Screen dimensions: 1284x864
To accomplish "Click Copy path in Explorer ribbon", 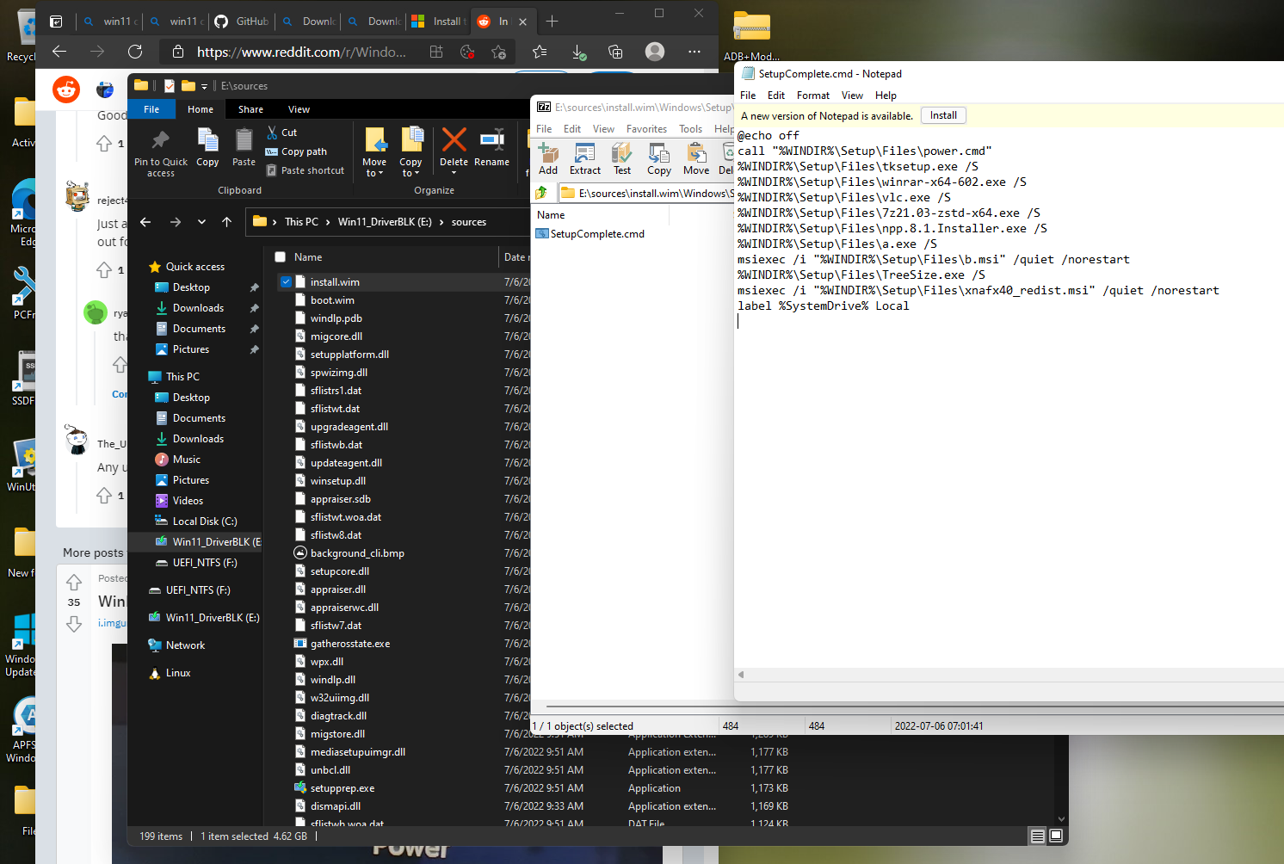I will click(296, 151).
